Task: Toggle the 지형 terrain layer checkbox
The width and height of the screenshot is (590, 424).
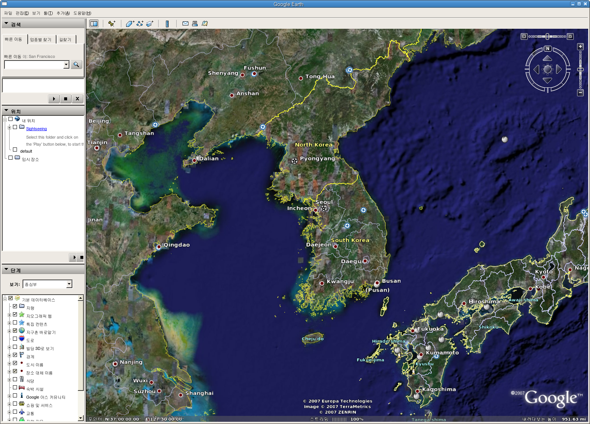Action: coord(15,306)
